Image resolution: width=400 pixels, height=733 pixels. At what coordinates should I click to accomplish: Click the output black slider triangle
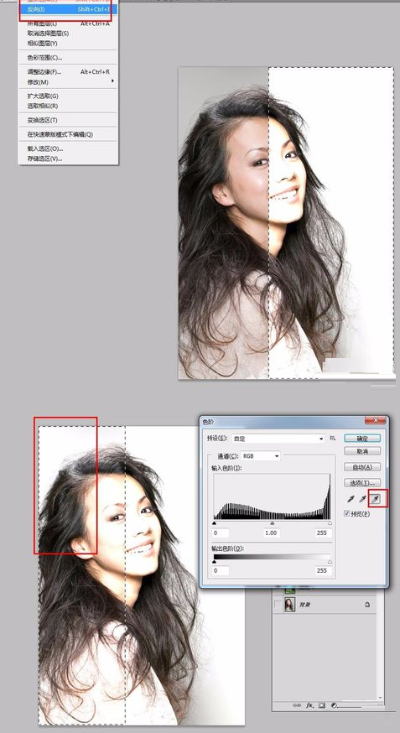[215, 561]
